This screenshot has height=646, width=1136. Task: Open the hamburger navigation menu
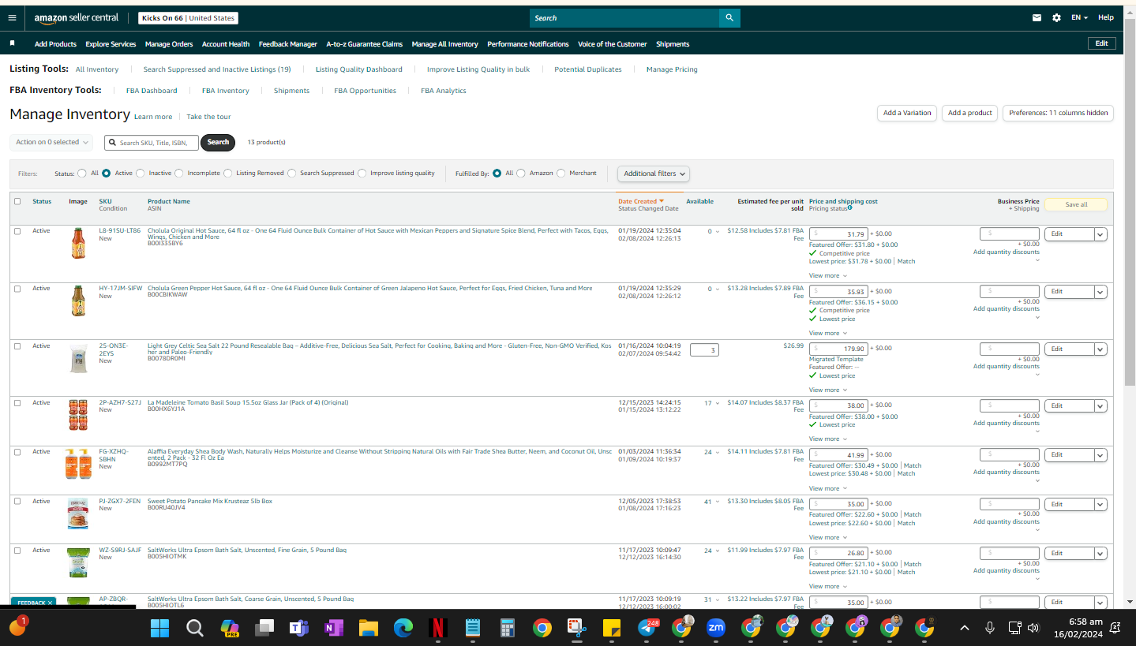(x=12, y=17)
